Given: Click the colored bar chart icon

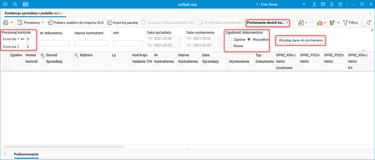Looking at the screenshot, I should [320, 23].
